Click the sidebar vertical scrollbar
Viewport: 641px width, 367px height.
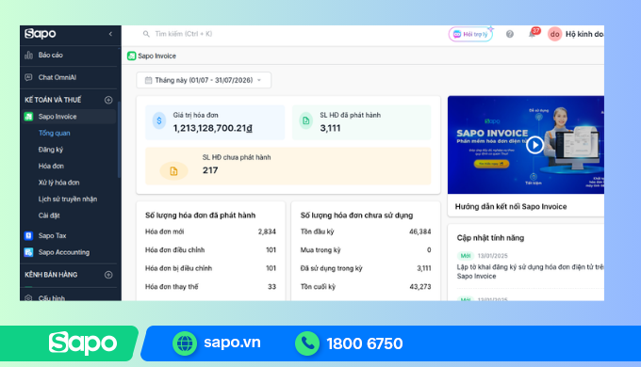[x=119, y=138]
